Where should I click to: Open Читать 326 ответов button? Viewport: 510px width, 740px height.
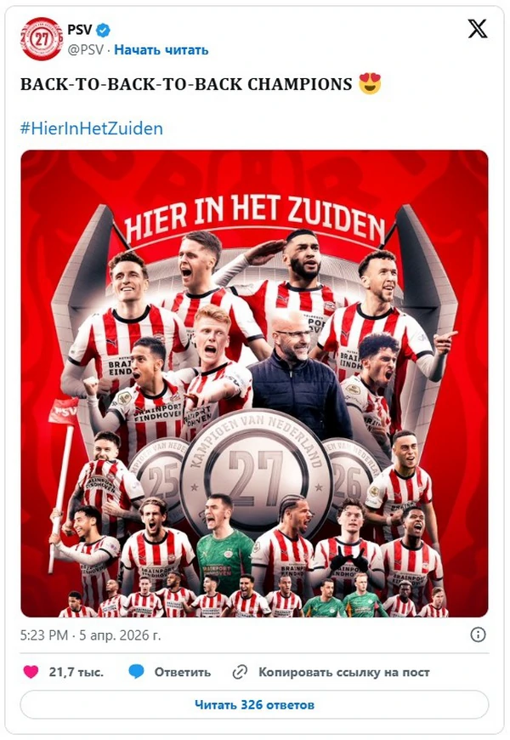point(254,704)
